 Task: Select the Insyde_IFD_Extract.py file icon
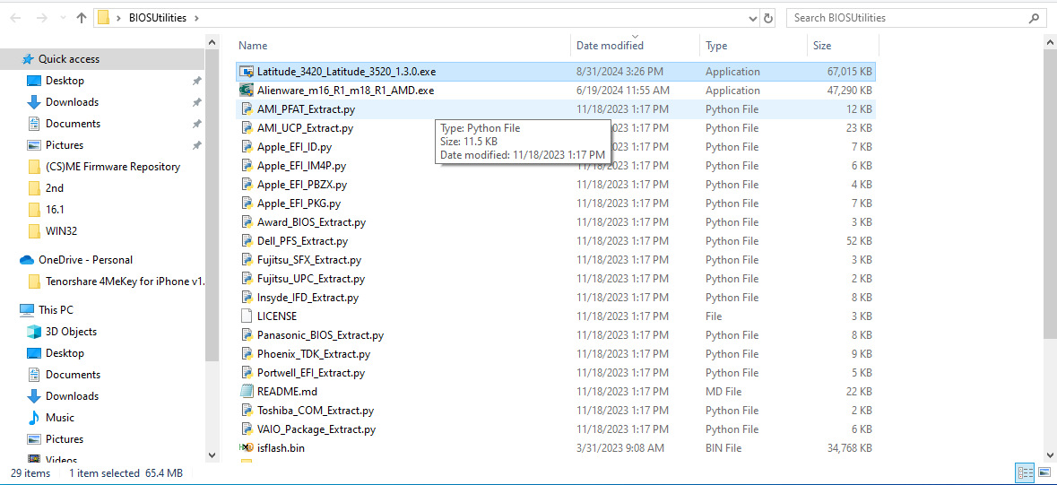point(247,298)
